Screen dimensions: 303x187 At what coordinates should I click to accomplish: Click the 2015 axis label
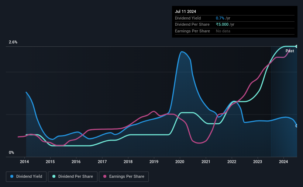click(50, 162)
